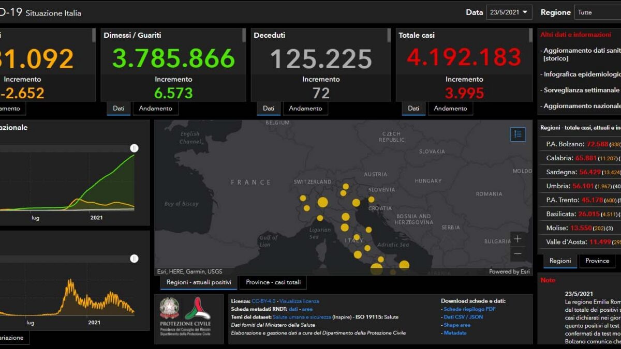Open Scheda riepilogo PDF link
Image resolution: width=621 pixels, height=349 pixels.
pos(469,309)
